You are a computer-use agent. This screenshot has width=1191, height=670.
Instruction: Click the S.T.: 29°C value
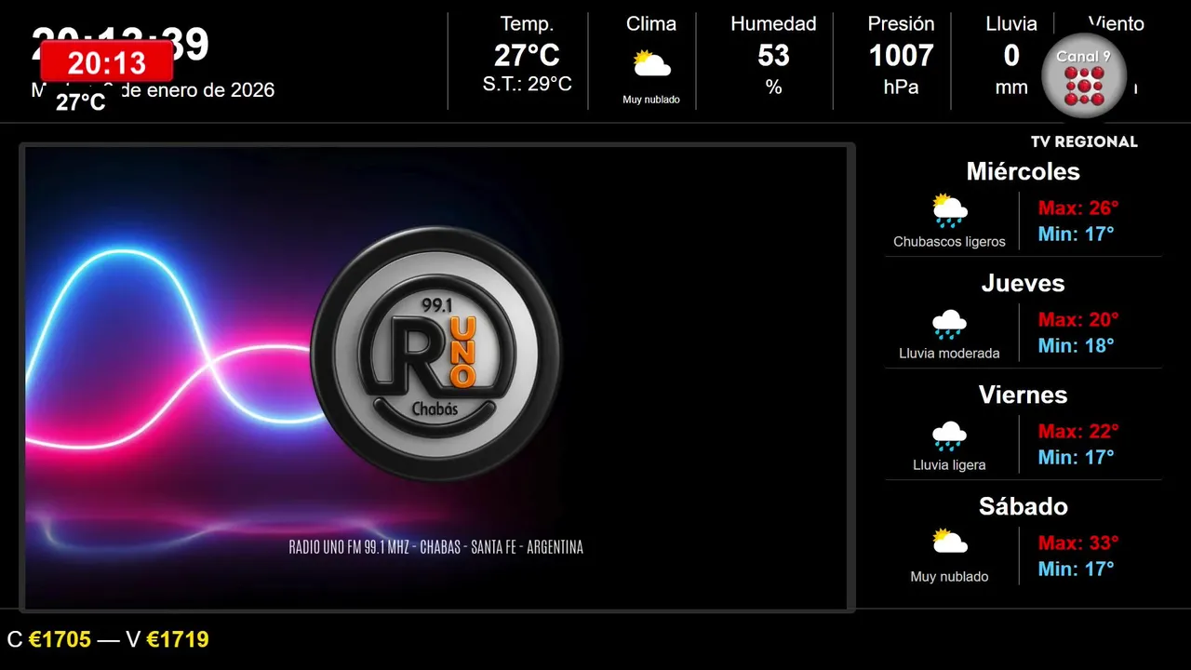pos(527,85)
